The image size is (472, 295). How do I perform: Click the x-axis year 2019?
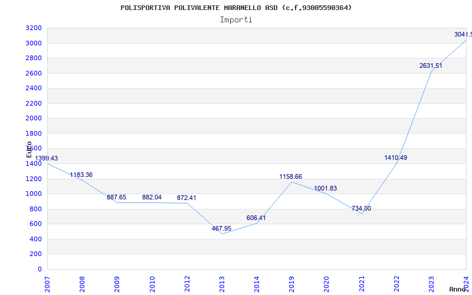[291, 284]
